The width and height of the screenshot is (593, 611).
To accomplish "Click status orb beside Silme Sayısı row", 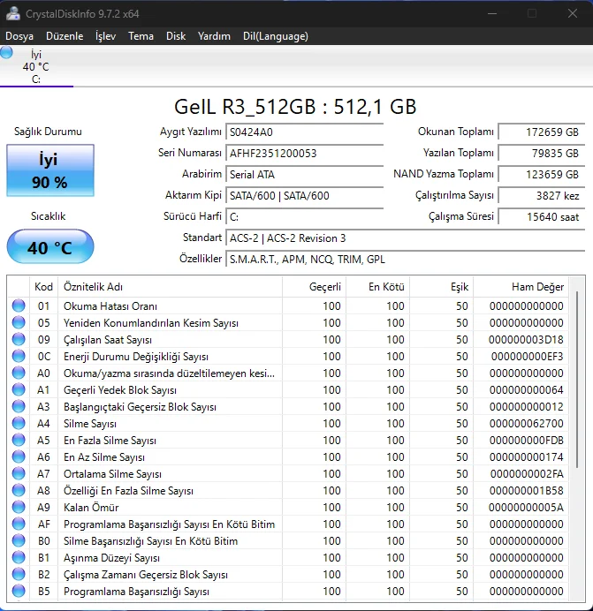I will coord(19,424).
